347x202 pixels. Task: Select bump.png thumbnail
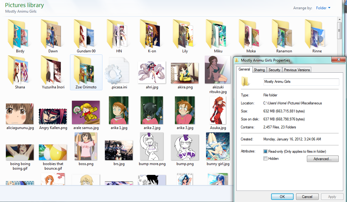pos(185,147)
